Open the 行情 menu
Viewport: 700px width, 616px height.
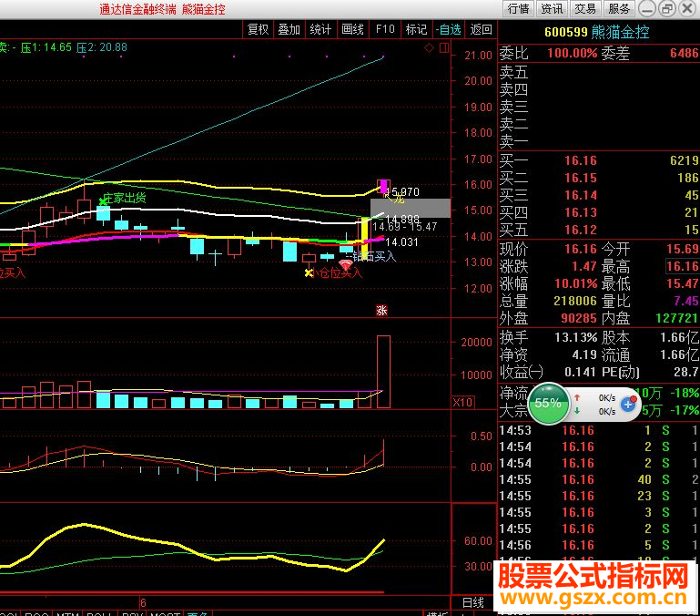tap(519, 9)
